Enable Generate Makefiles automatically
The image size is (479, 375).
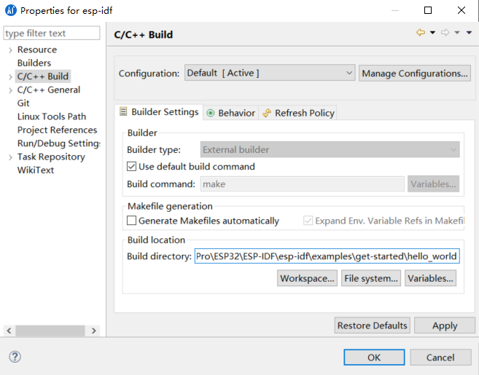point(132,221)
